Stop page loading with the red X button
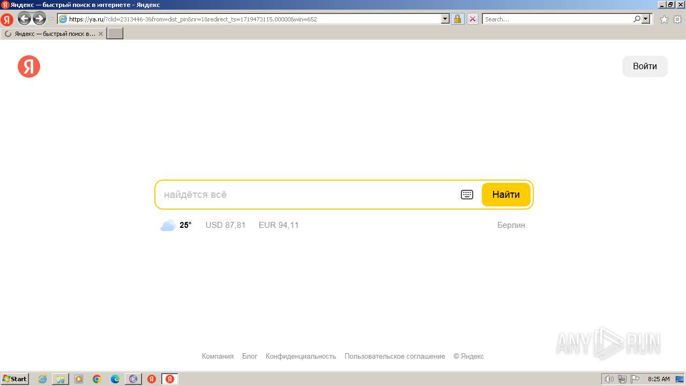686x386 pixels. coord(472,19)
